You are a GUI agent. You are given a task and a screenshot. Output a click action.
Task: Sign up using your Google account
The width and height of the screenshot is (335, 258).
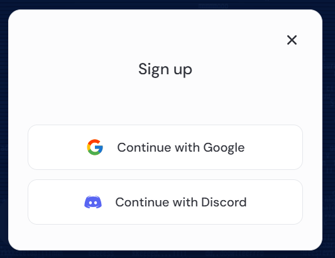[x=165, y=147]
